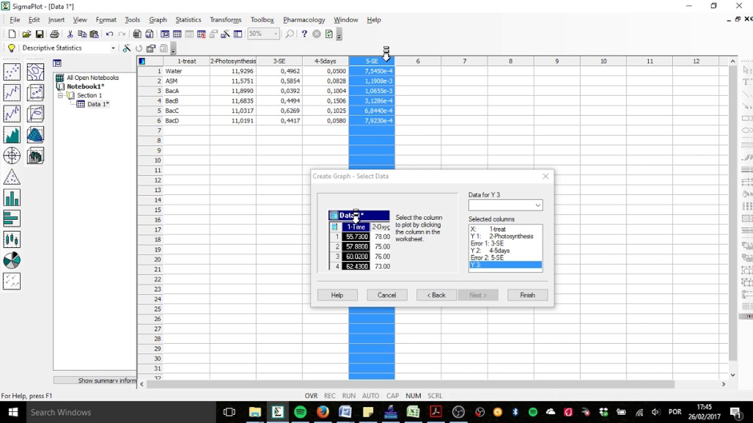Select the Contour Plot graph icon
The width and height of the screenshot is (753, 423).
point(35,72)
